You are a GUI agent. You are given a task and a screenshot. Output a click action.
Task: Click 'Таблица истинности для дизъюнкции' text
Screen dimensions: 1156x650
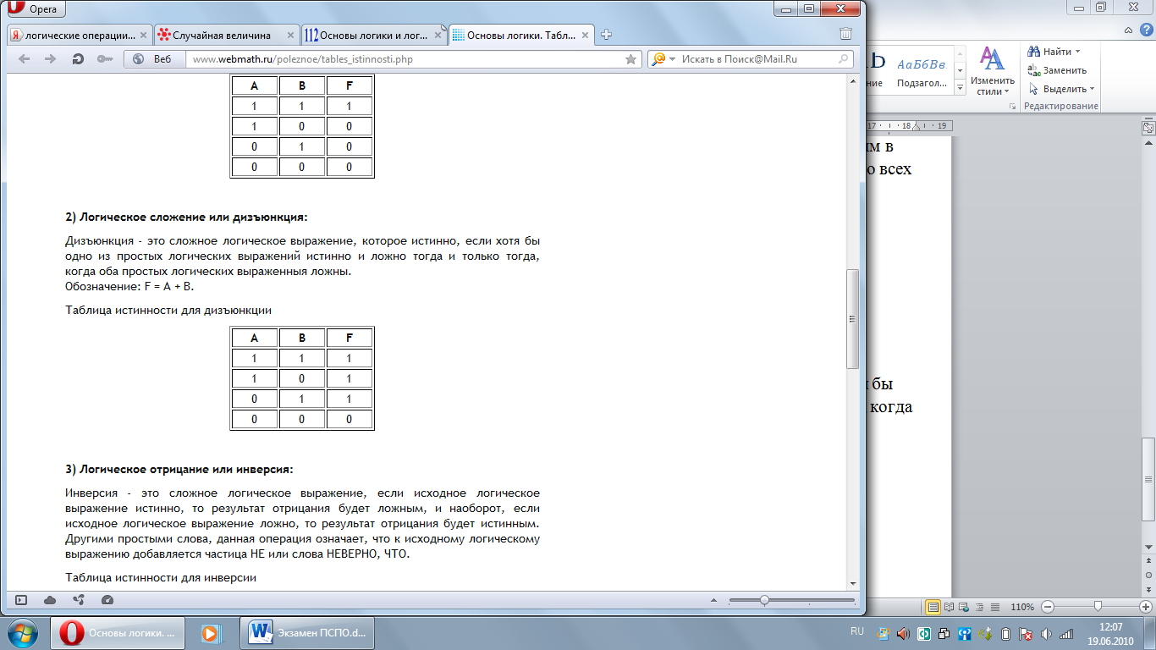(x=168, y=310)
